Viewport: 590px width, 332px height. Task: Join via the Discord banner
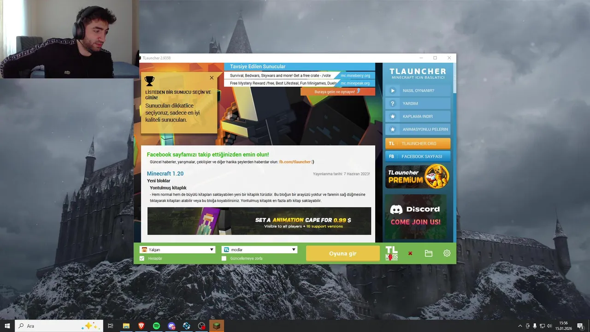pyautogui.click(x=415, y=216)
